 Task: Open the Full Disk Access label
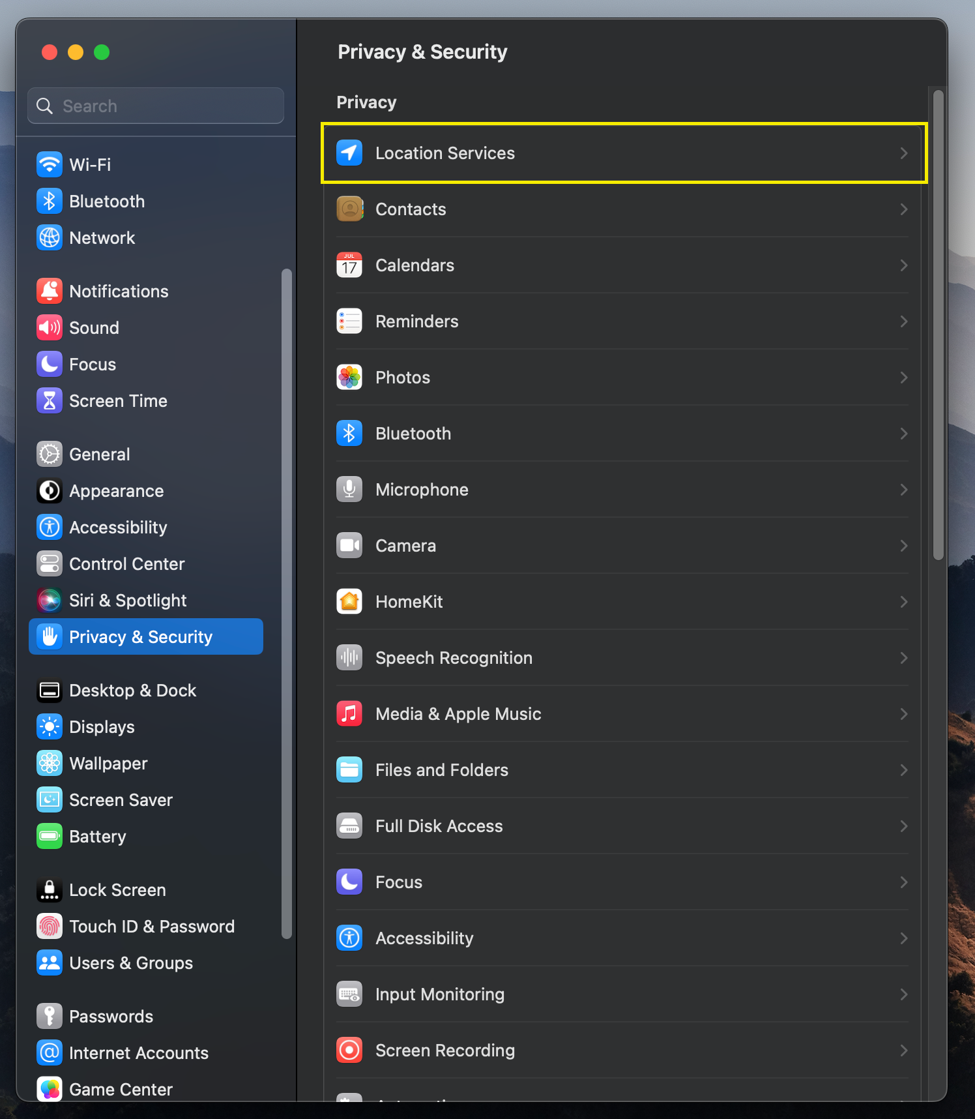[439, 826]
